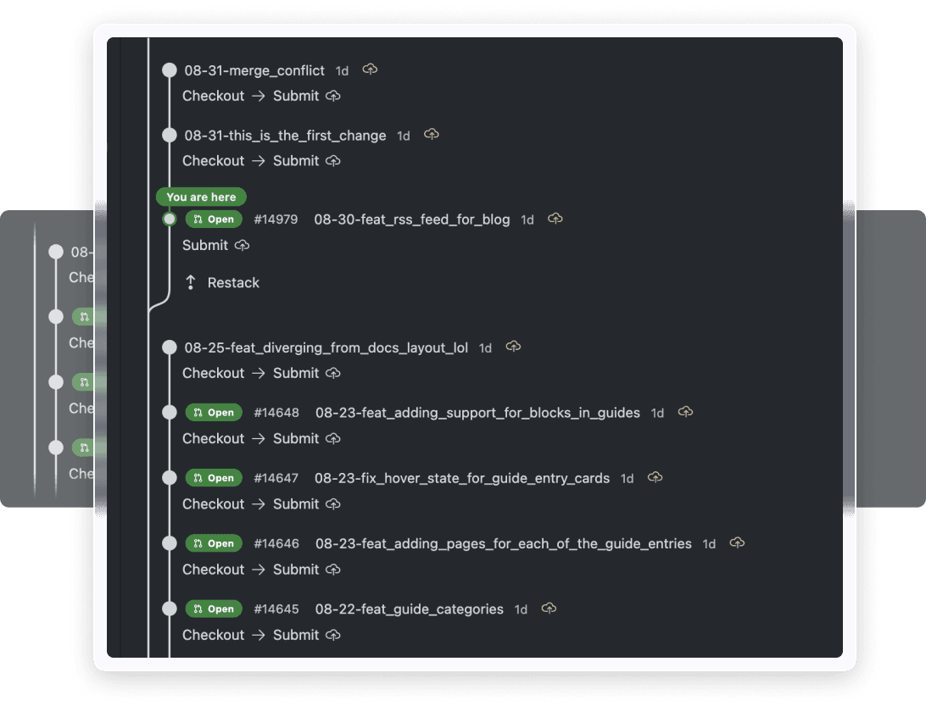Image resolution: width=926 pixels, height=706 pixels.
Task: Click Checkout under 08-31-merge_conflict
Action: click(x=213, y=96)
